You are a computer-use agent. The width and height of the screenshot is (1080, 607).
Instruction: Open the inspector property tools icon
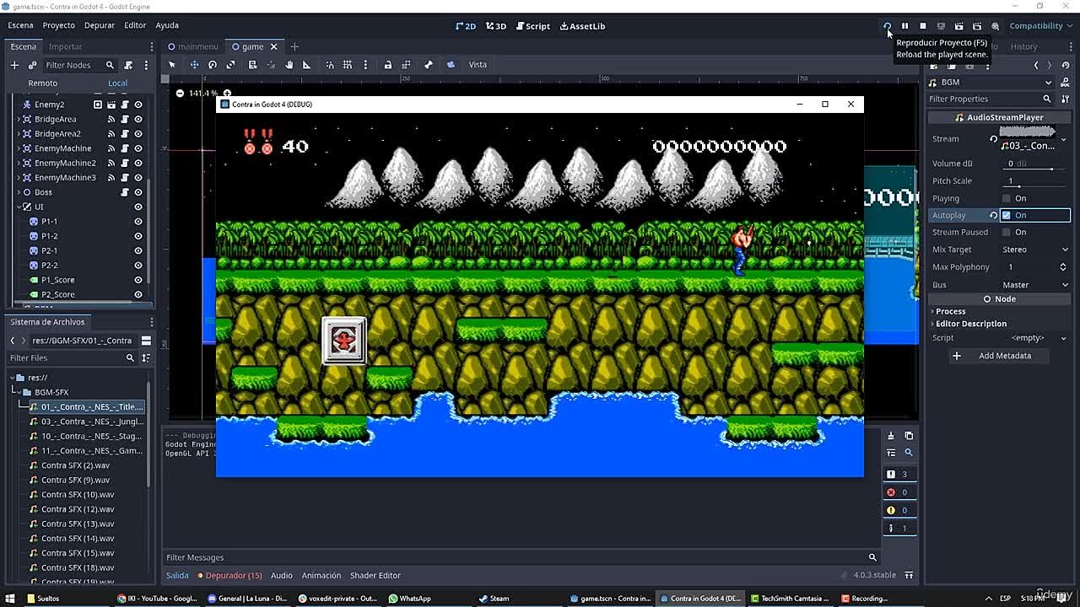(x=1066, y=99)
